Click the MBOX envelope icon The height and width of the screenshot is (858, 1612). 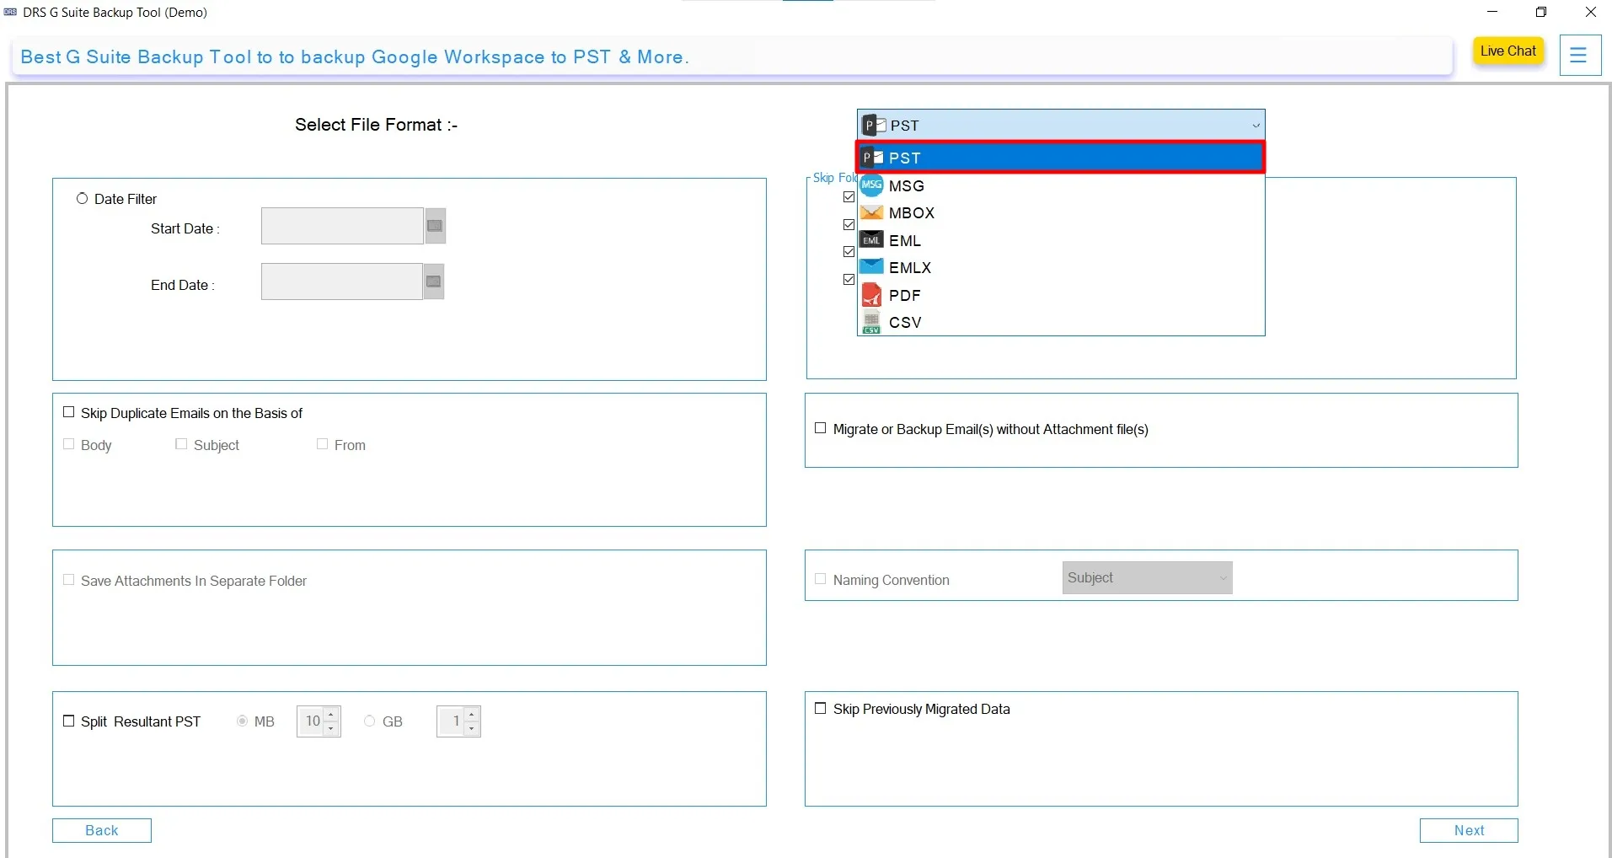click(871, 213)
